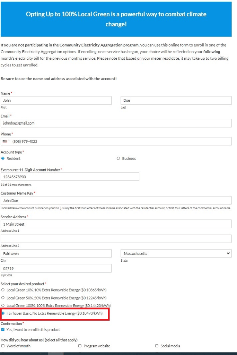237x355 pixels.
Task: Choose Local Green 10% product option
Action: 3,290
